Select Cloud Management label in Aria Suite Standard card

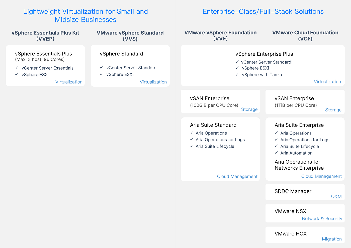coord(237,176)
